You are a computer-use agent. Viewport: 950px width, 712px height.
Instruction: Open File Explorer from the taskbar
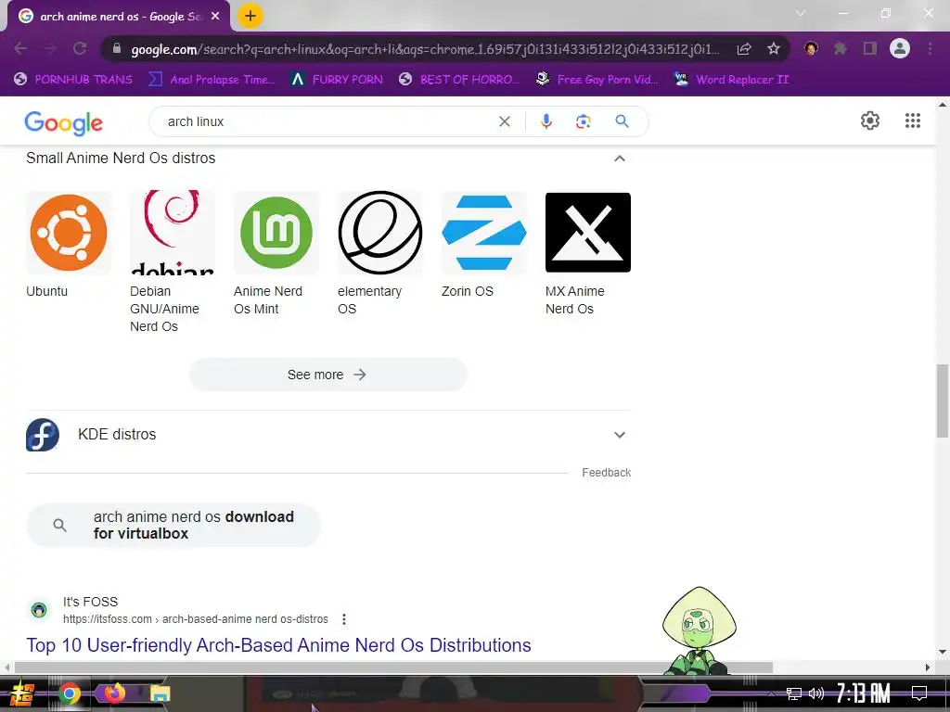coord(160,693)
